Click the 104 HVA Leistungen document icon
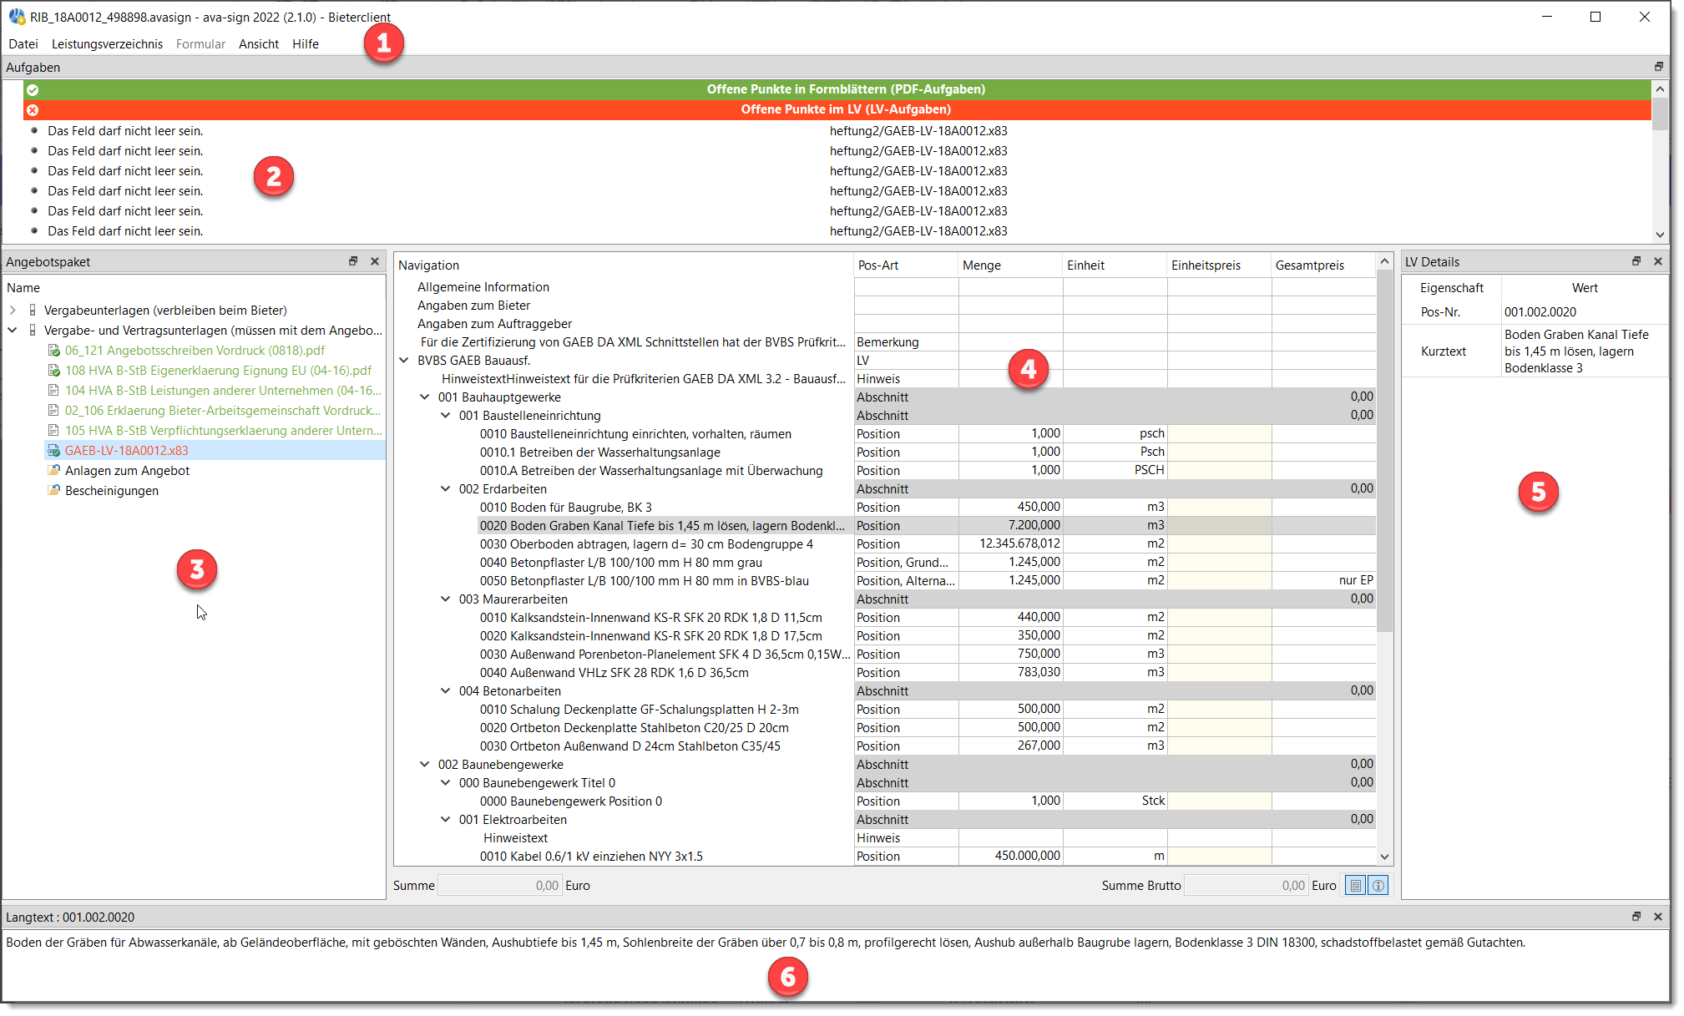This screenshot has height=1016, width=1684. [x=53, y=391]
